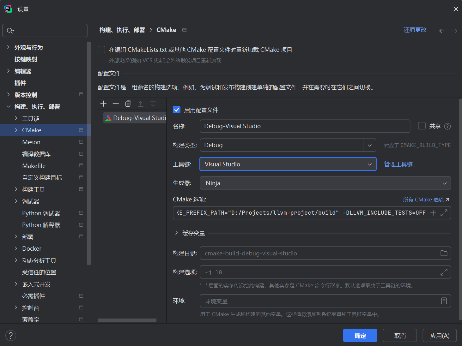
Task: Open Makefile settings page
Action: 34,166
